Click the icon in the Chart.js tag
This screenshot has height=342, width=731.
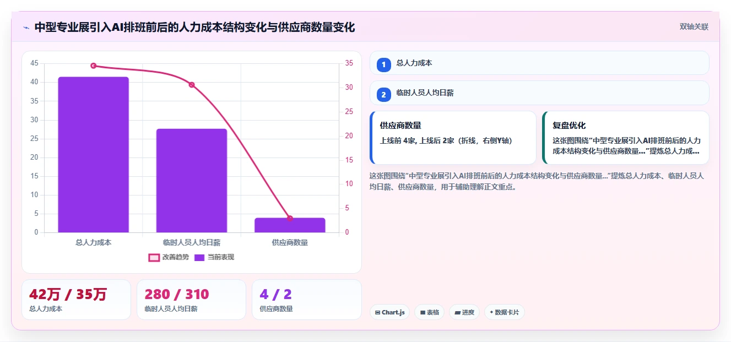[377, 312]
